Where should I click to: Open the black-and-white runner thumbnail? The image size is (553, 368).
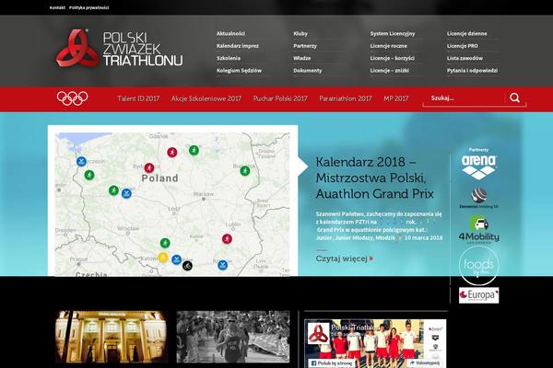click(x=233, y=337)
